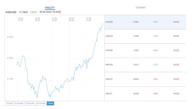Click the clock icon in EUR/USD row

coord(178,50)
